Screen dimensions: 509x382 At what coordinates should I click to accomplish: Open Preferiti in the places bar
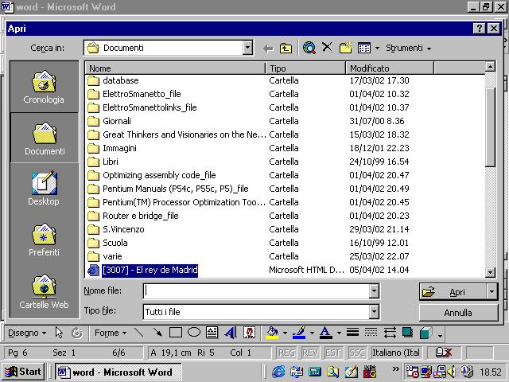coord(44,240)
